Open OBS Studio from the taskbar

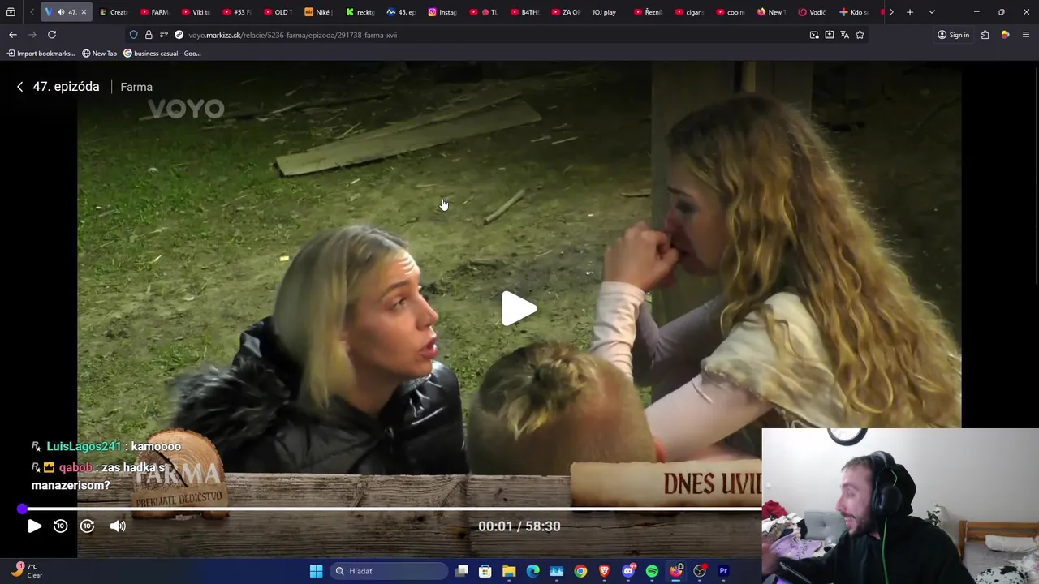point(700,571)
